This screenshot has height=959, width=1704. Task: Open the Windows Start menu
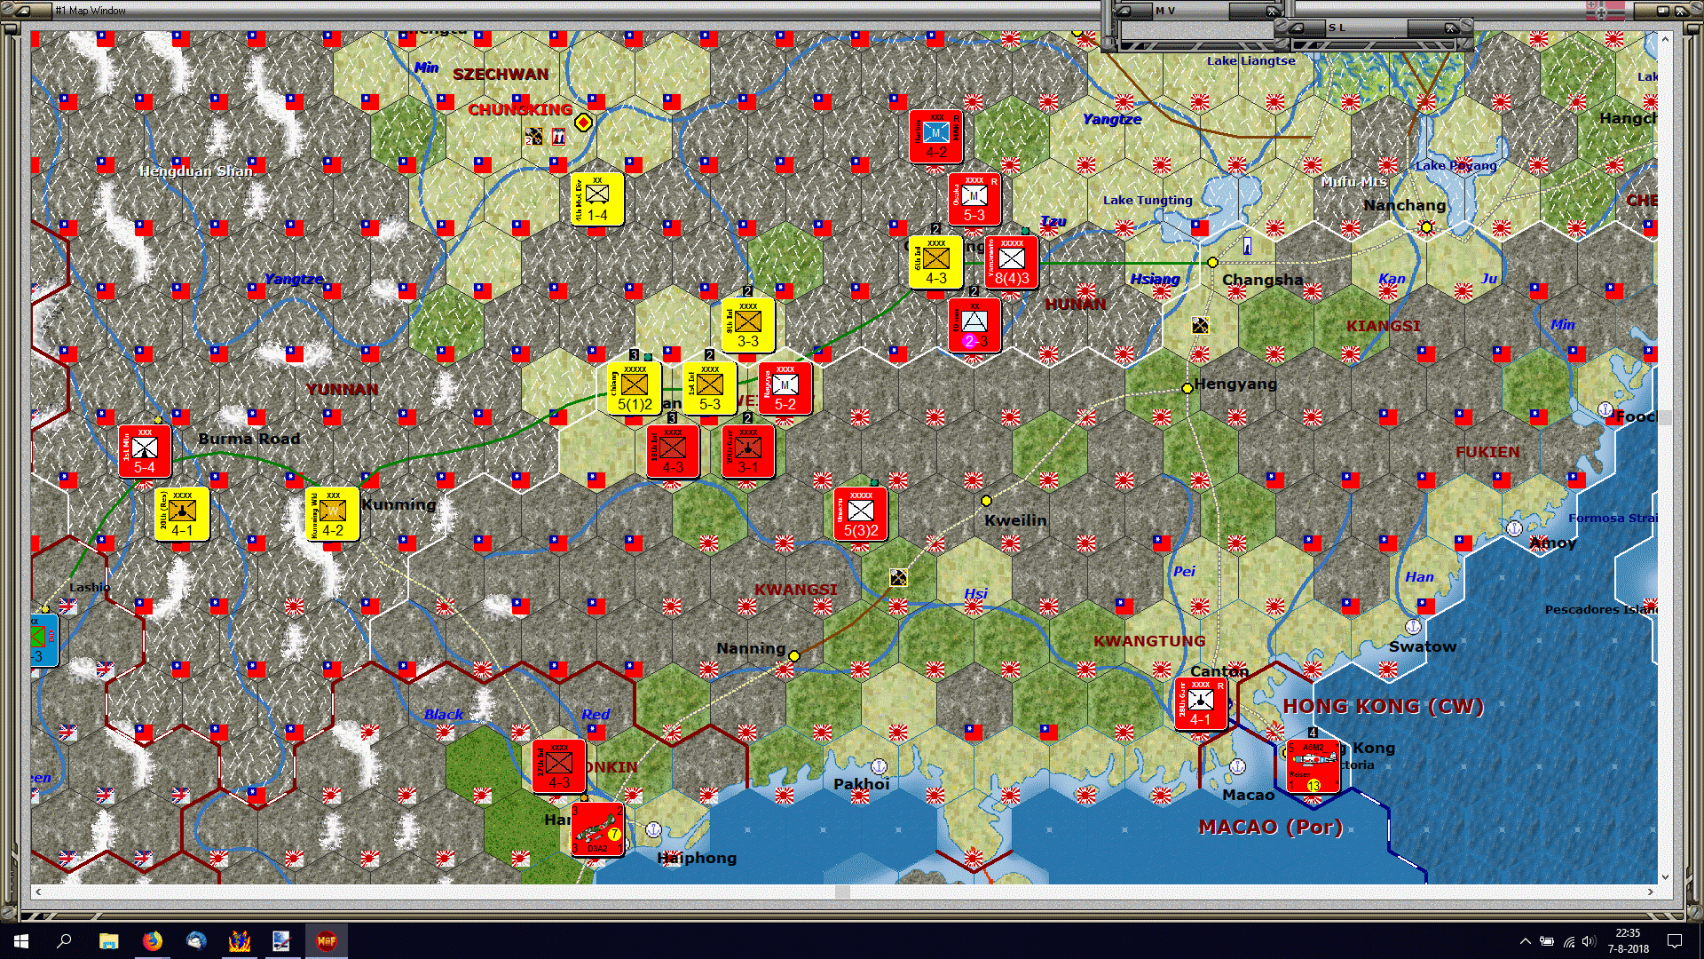pos(19,940)
